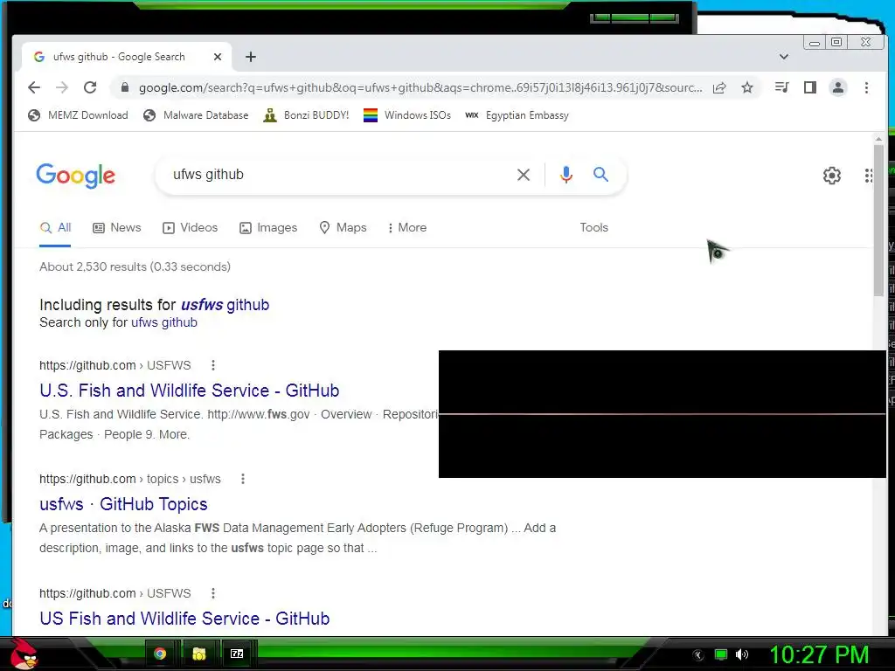Open the Google apps grid
895x671 pixels.
point(868,175)
